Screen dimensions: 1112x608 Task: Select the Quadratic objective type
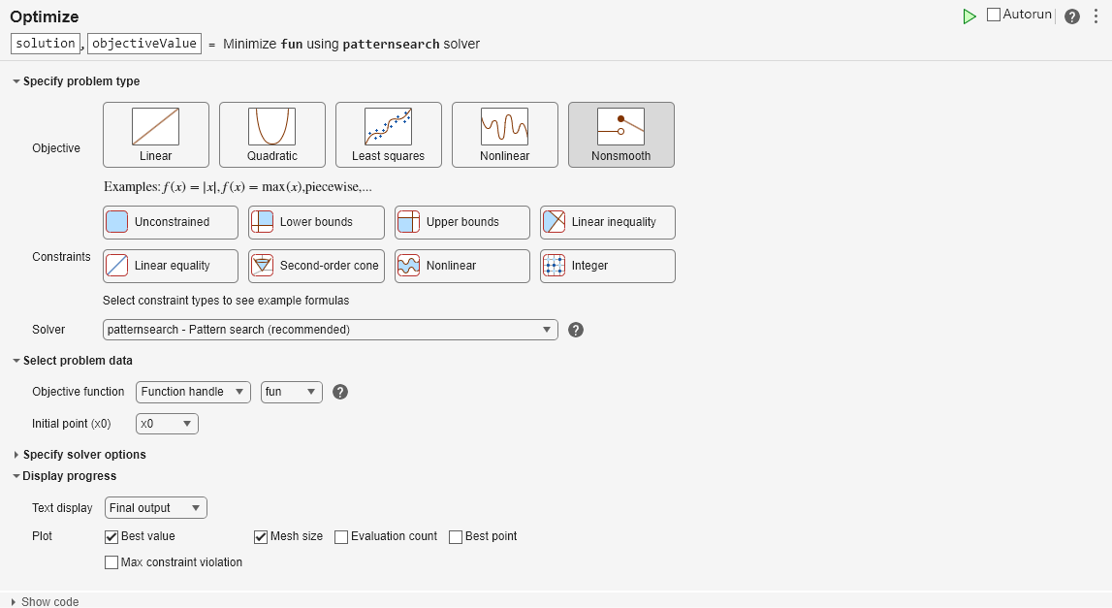pyautogui.click(x=271, y=134)
